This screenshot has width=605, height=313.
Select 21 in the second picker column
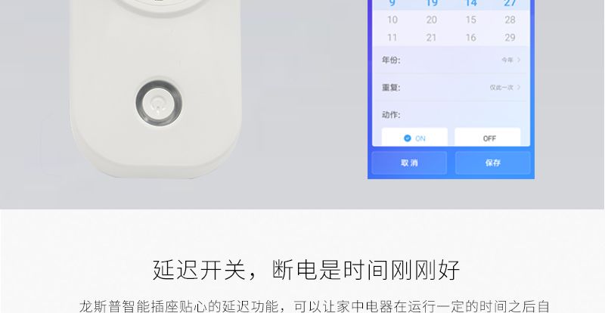click(431, 38)
